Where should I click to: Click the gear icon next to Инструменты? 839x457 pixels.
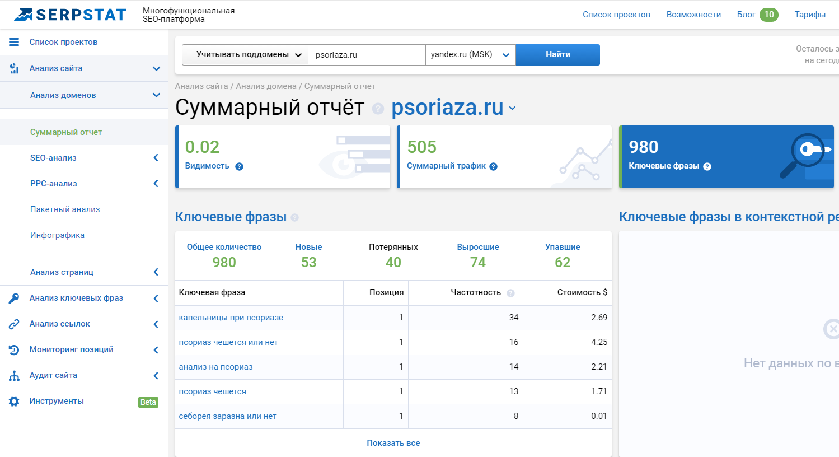[x=13, y=401]
